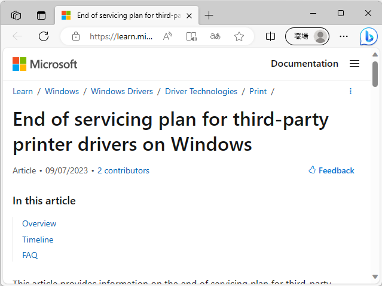Go to Print breadcrumb

(x=258, y=92)
